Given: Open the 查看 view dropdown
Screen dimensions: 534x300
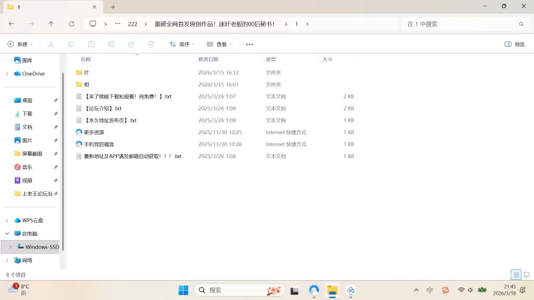Looking at the screenshot, I should click(x=220, y=44).
